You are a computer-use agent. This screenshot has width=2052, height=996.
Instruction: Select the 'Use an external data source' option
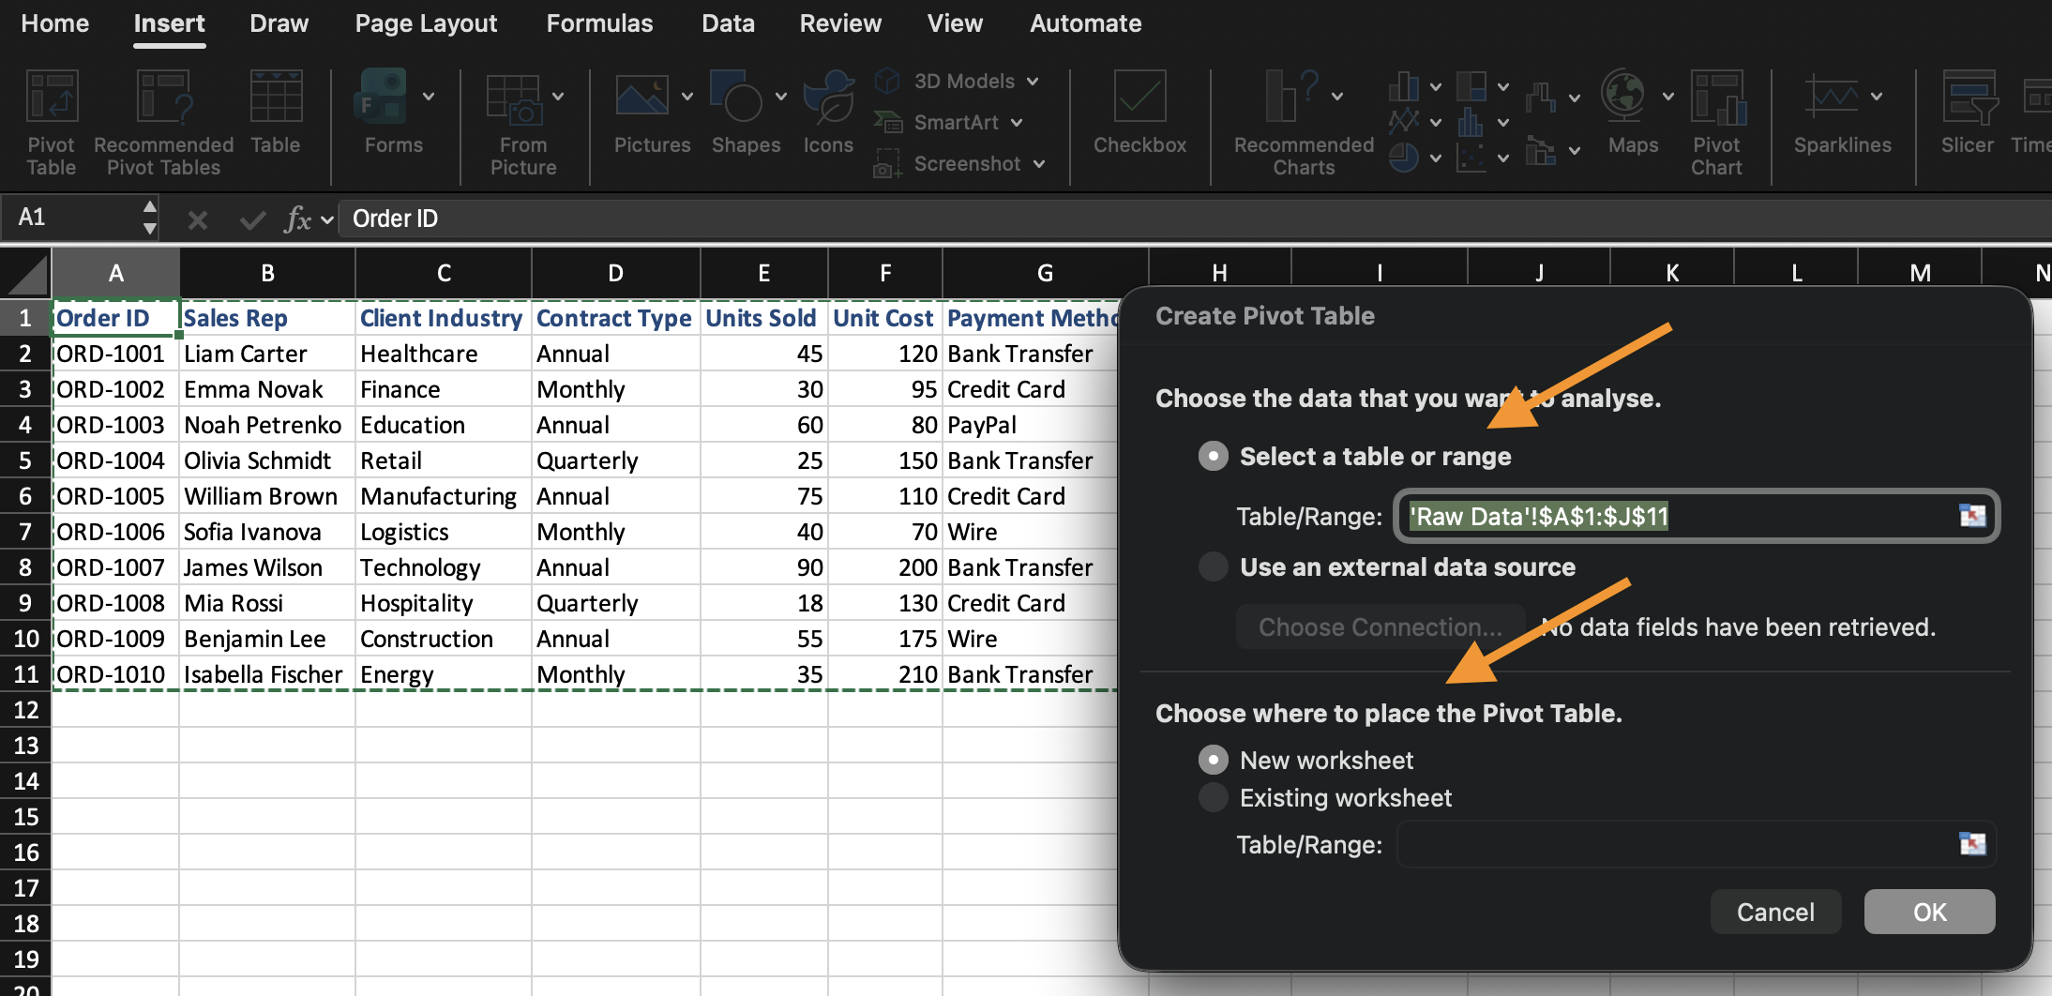point(1214,566)
